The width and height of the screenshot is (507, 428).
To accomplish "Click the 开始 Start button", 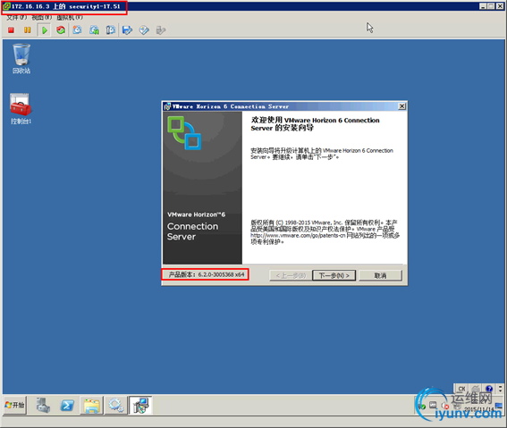I will coord(14,405).
